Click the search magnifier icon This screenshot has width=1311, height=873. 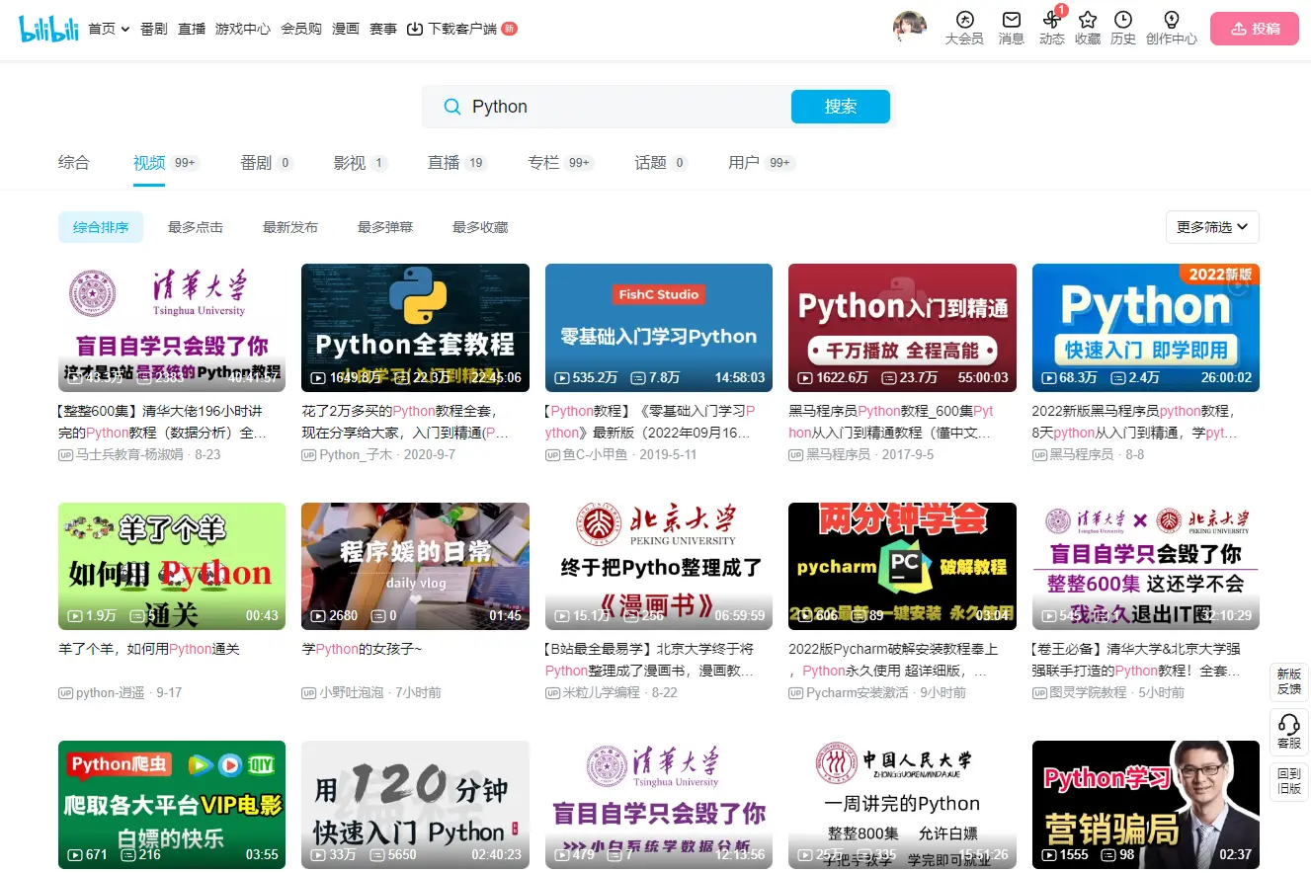[451, 107]
